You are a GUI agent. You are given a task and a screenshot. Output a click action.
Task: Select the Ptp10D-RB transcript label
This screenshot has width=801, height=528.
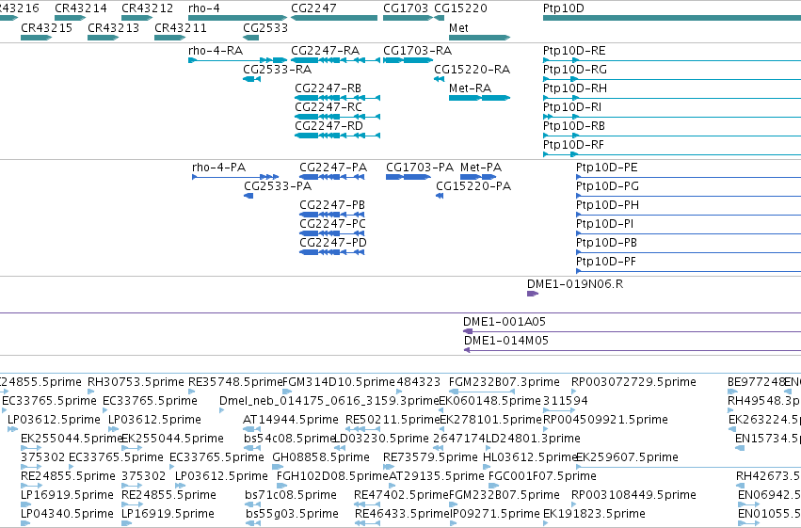[x=574, y=126]
